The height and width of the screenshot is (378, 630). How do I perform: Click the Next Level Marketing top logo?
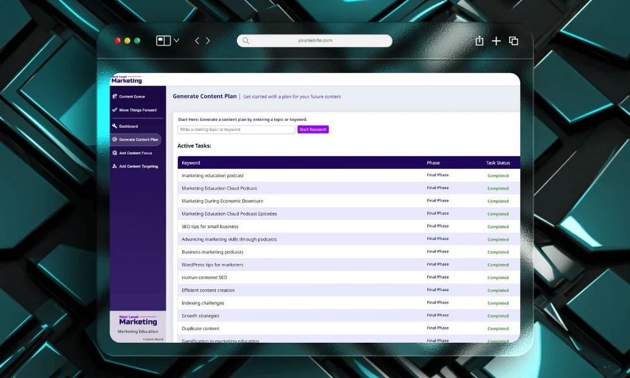127,79
